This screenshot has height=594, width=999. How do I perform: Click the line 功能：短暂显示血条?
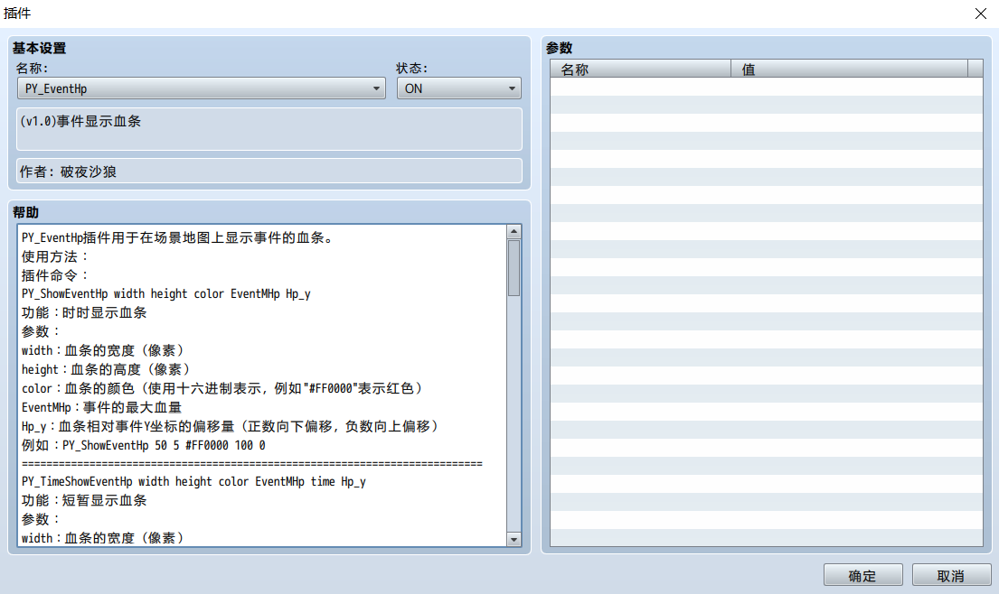84,500
